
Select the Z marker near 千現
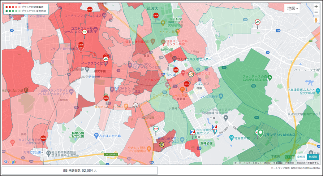point(215,127)
